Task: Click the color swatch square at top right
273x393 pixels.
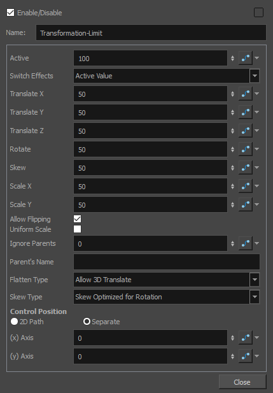Action: pos(258,13)
